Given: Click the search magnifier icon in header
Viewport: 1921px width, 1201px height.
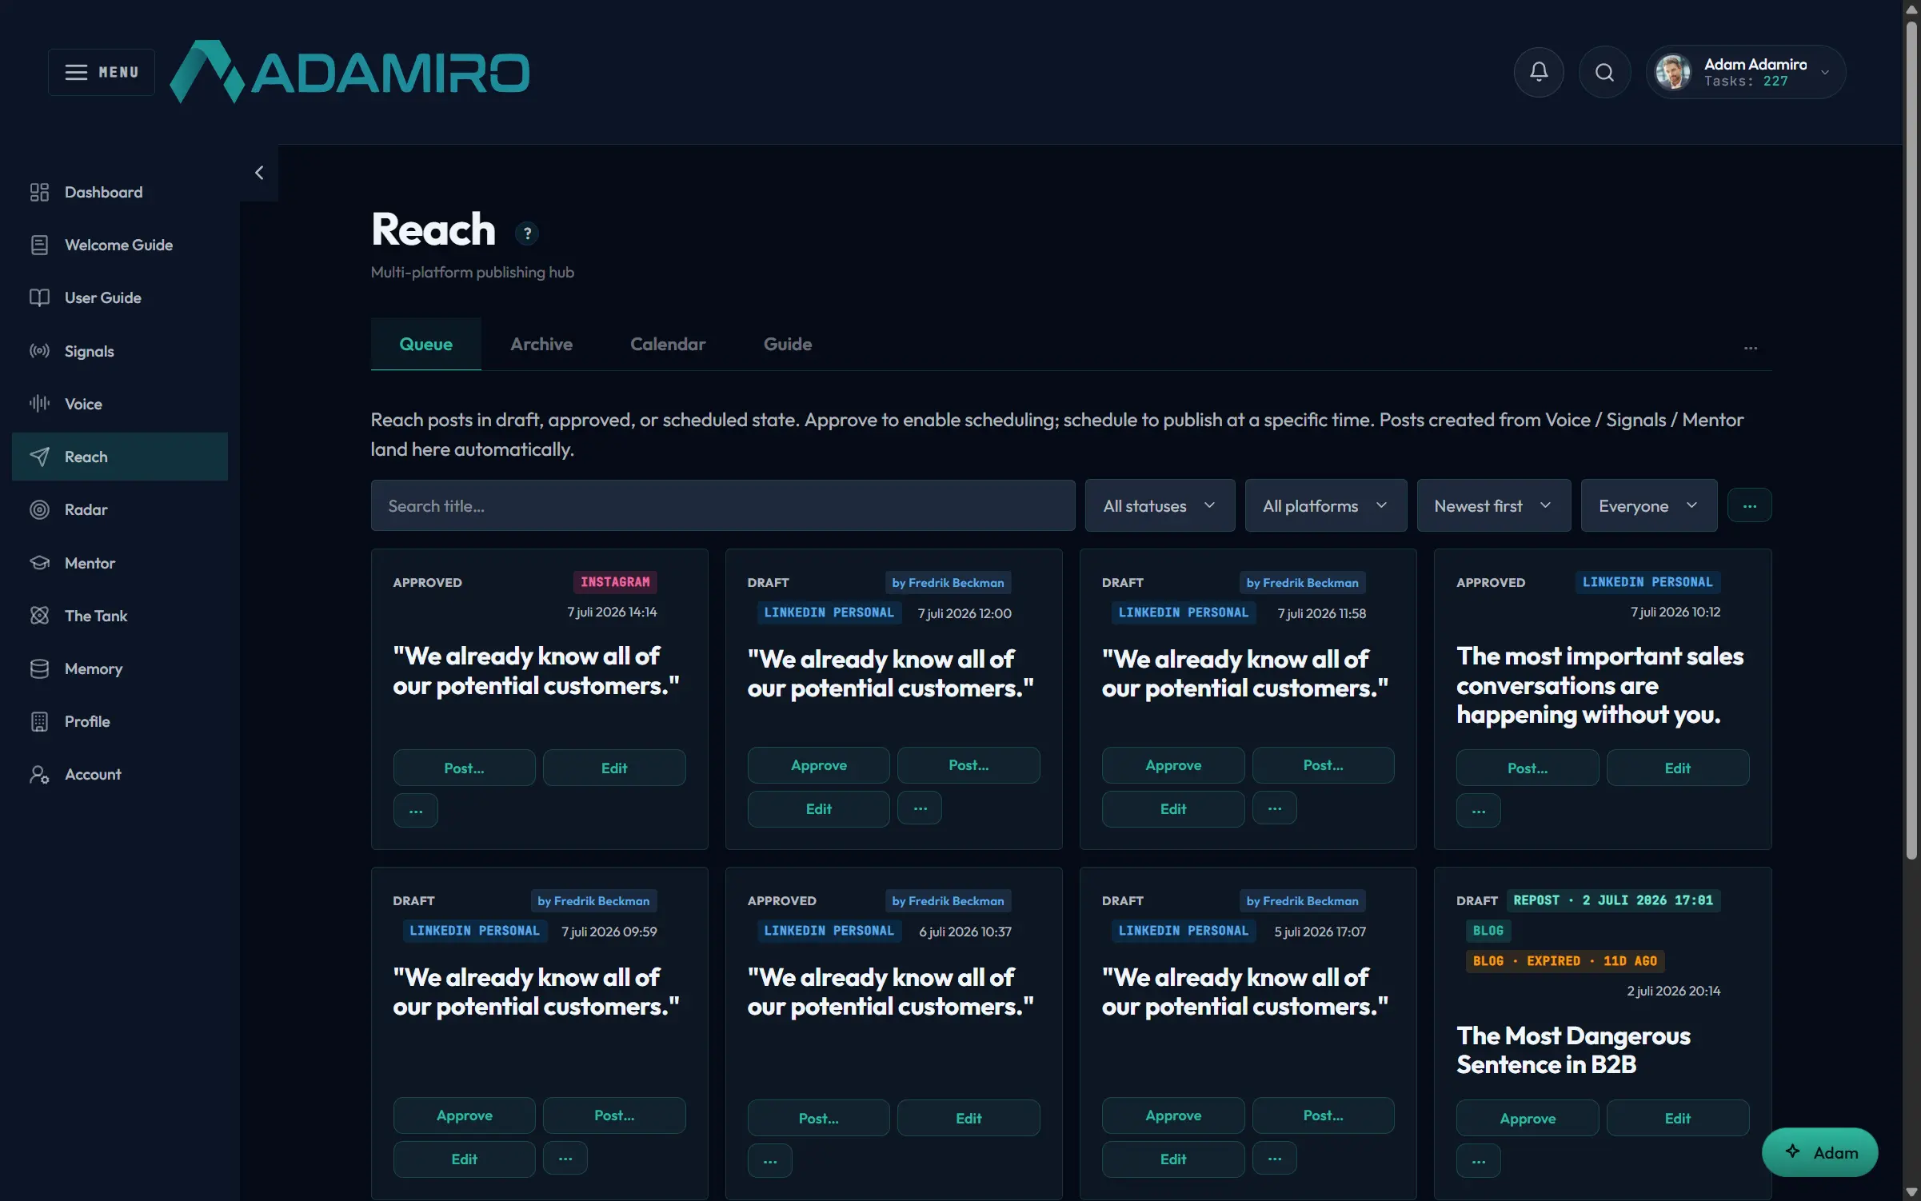Looking at the screenshot, I should [1604, 72].
